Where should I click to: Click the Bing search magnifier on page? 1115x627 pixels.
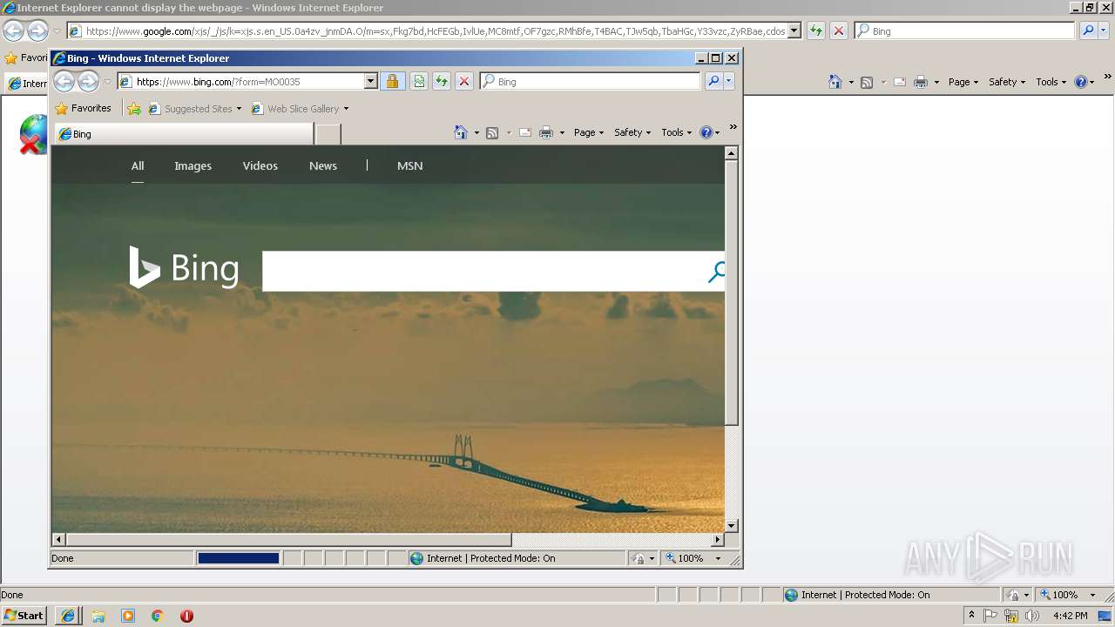715,272
